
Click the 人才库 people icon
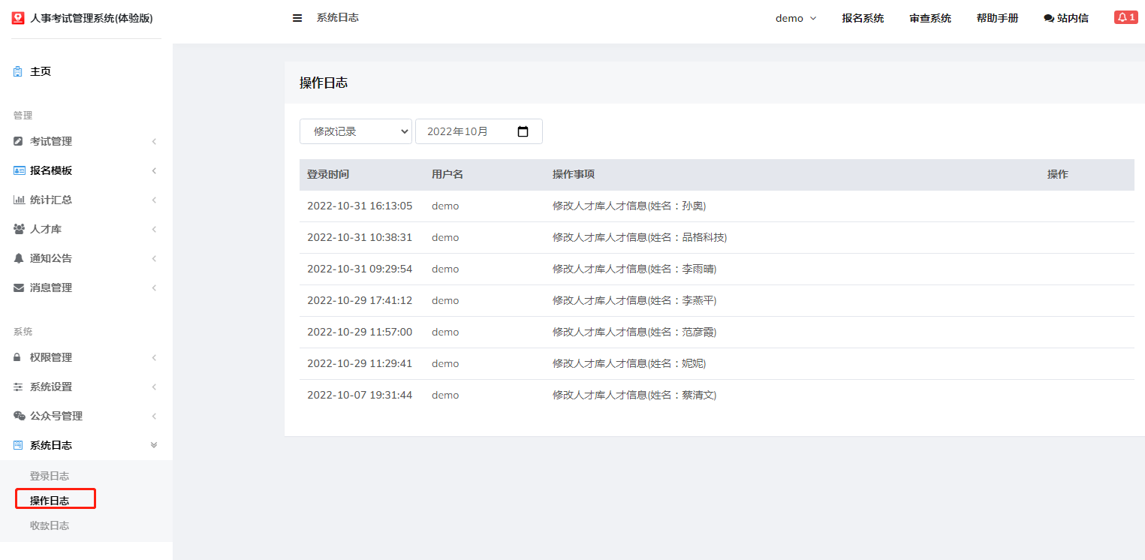pyautogui.click(x=20, y=229)
